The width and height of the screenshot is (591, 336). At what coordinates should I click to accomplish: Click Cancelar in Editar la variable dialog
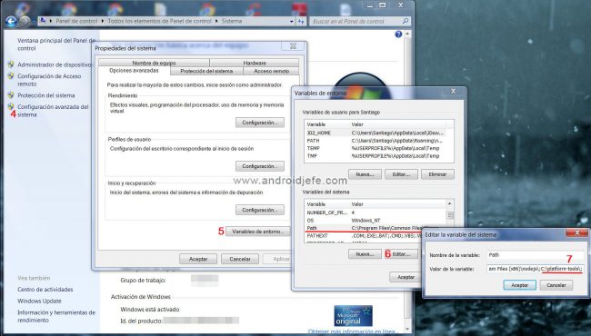point(556,285)
